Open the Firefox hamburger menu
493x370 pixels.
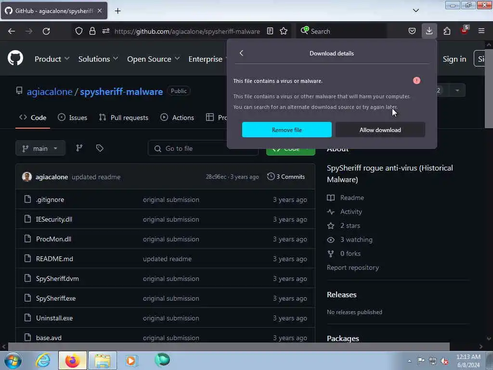pyautogui.click(x=481, y=31)
